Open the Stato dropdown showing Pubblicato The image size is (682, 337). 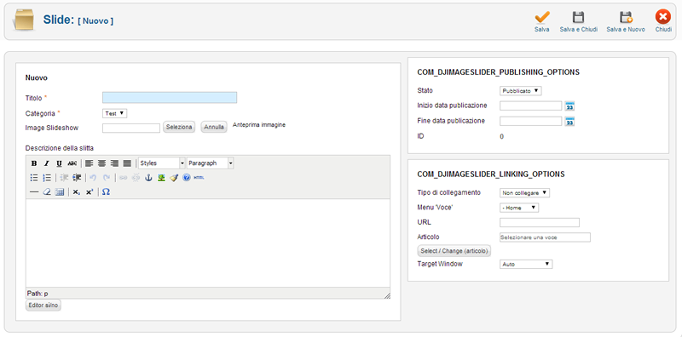coord(521,91)
